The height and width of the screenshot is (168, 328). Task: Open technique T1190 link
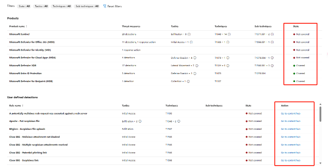coord(169,114)
